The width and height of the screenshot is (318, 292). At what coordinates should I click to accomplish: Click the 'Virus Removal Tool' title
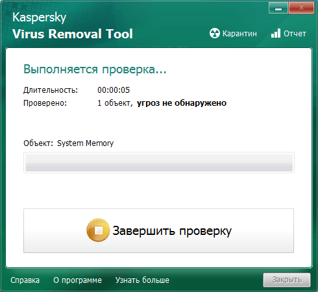click(73, 34)
